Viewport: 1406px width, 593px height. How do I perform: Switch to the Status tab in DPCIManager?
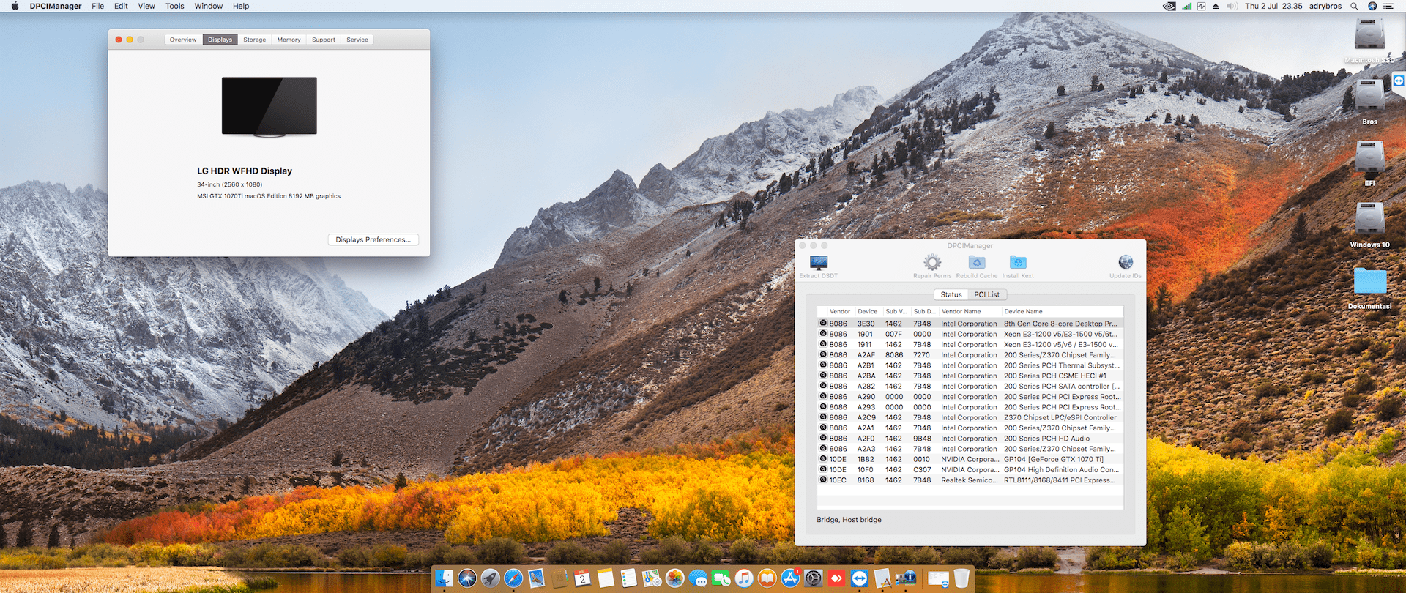[x=951, y=294]
